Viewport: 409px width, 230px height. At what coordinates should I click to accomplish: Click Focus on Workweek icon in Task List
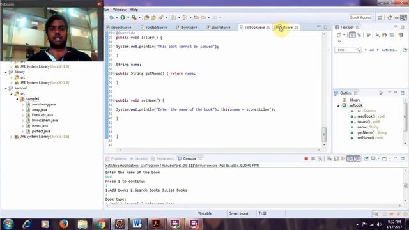(368, 35)
